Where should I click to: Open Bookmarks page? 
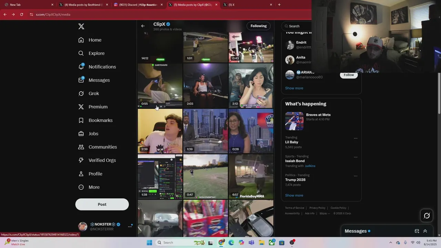point(95,120)
